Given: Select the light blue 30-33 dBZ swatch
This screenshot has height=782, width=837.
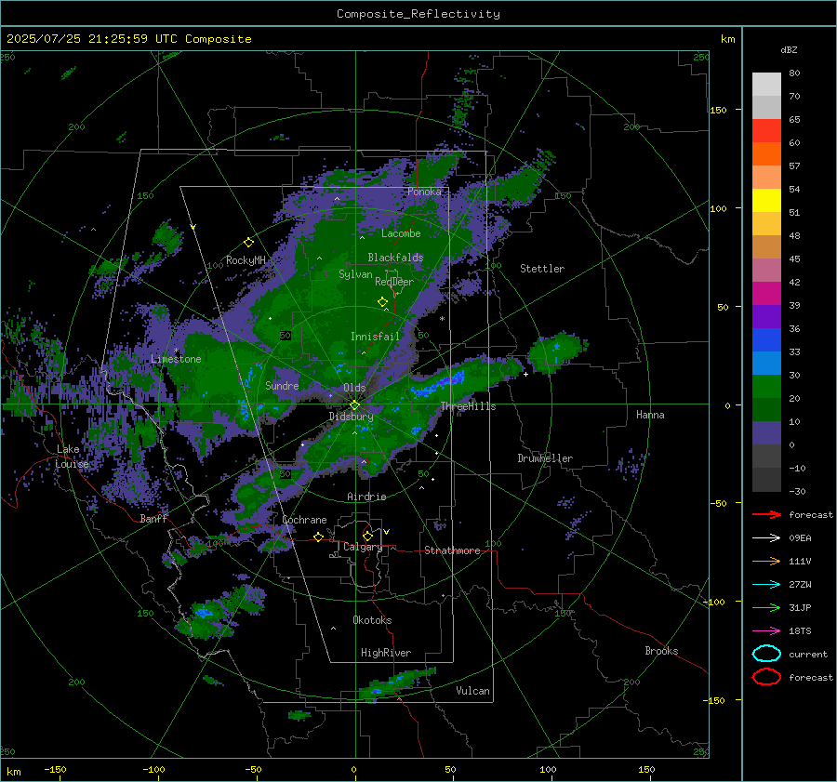Looking at the screenshot, I should (766, 363).
